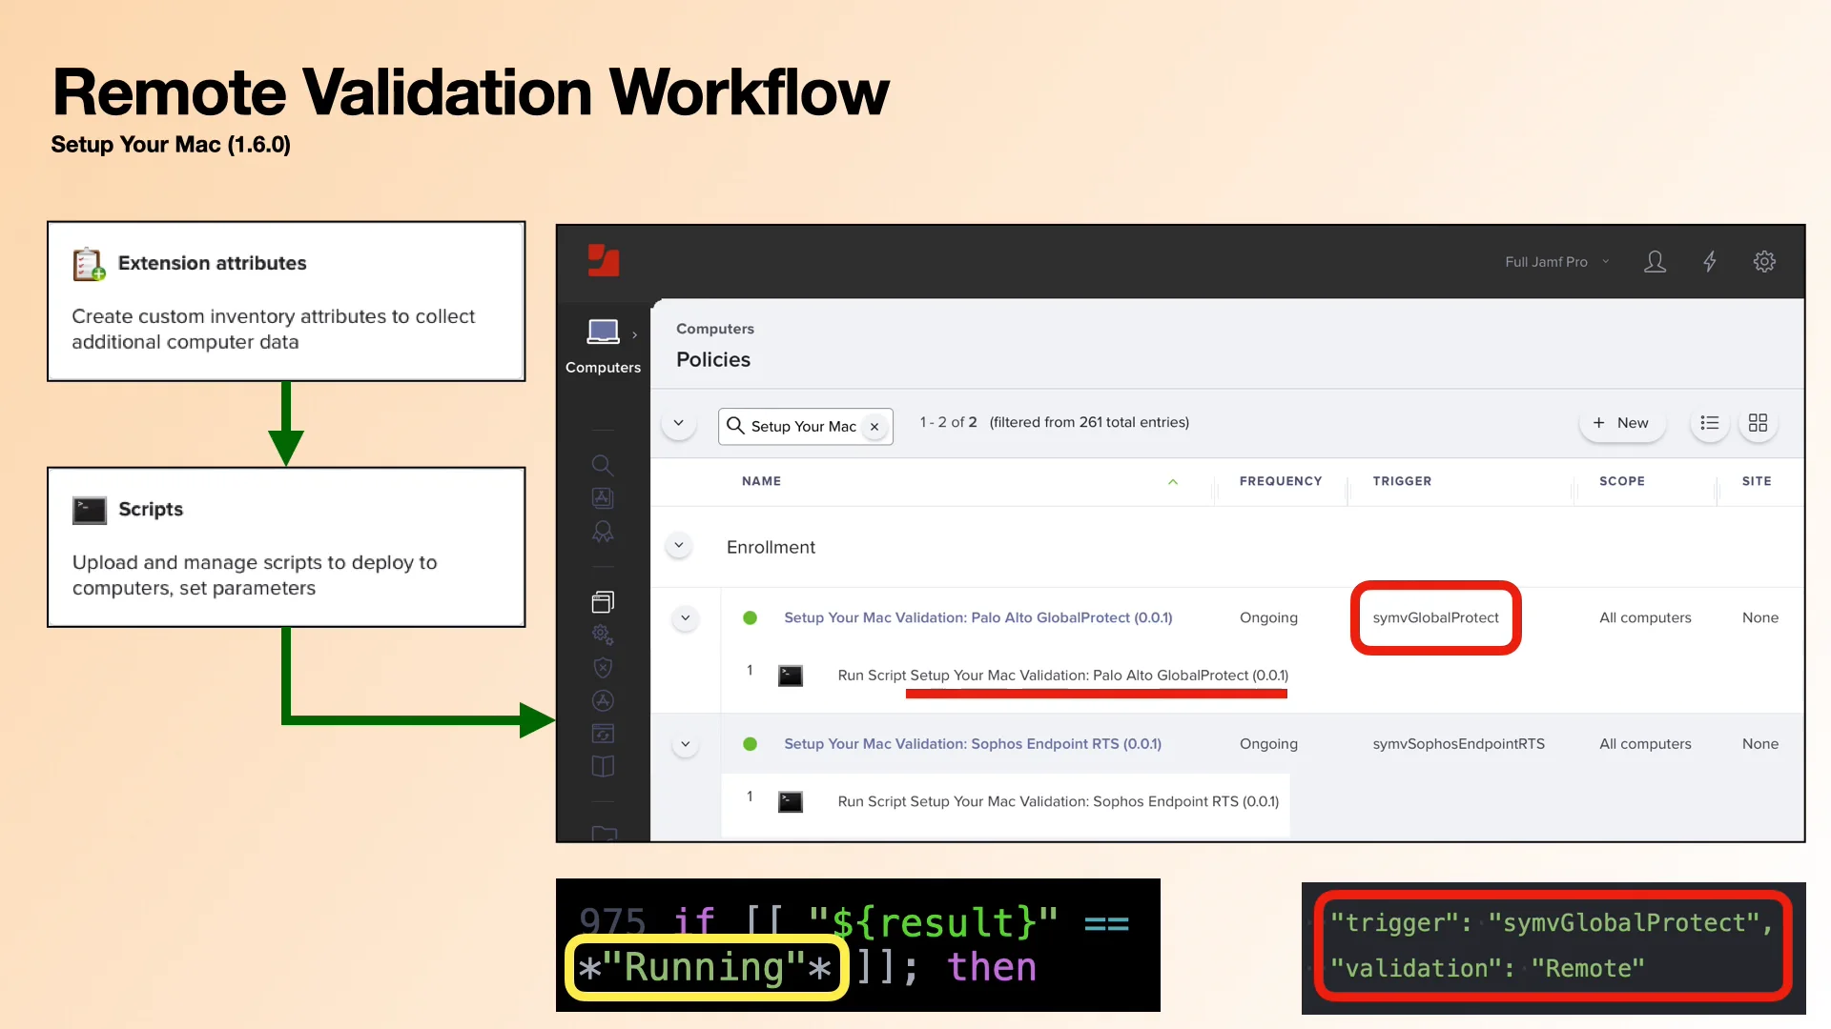Sort policies by TRIGGER column
This screenshot has width=1831, height=1029.
coord(1402,481)
